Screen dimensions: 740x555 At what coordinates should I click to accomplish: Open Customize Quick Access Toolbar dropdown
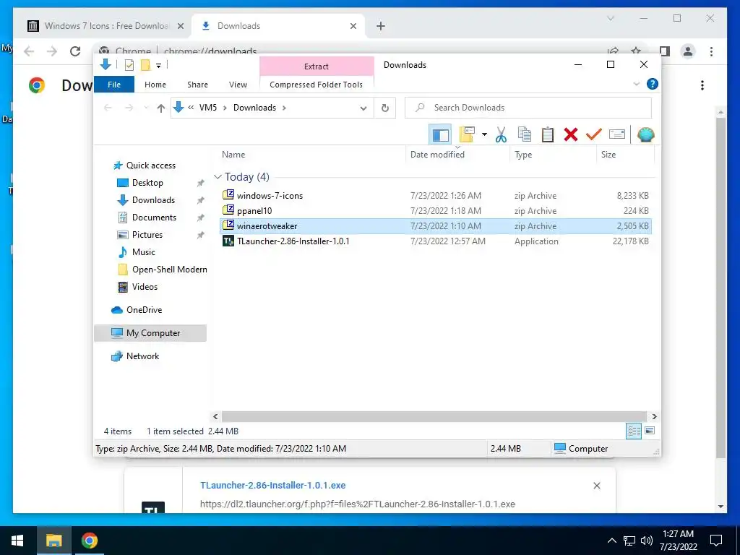[158, 66]
